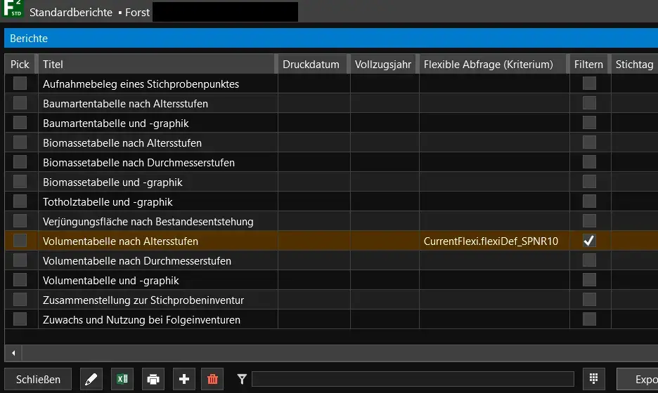Sort by the Titel column header
658x393 pixels.
[157, 64]
